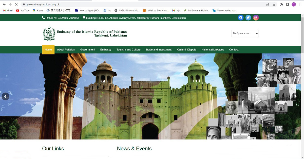Click the News & Events heading

pyautogui.click(x=134, y=149)
